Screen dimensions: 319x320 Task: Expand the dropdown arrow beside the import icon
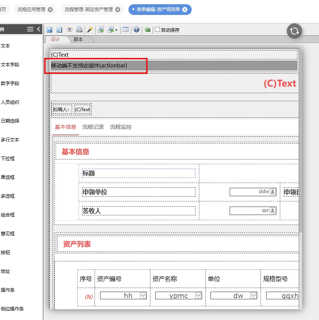[116, 30]
